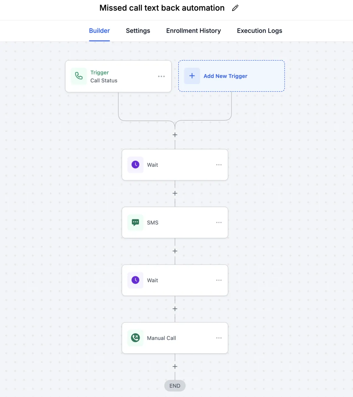The height and width of the screenshot is (397, 353).
Task: Add a step before the END node
Action: (175, 366)
